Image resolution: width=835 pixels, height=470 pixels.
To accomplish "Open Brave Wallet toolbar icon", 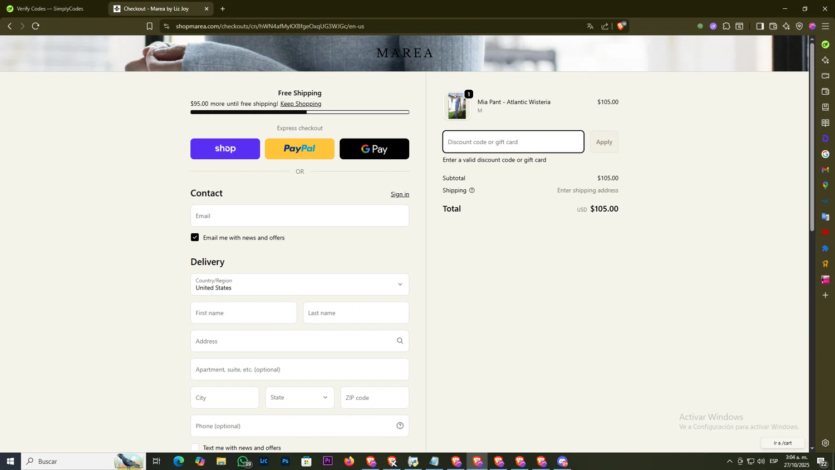I will point(773,26).
